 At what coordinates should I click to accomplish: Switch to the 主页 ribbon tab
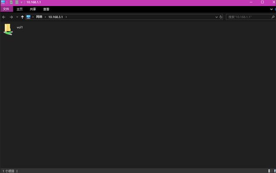point(19,9)
